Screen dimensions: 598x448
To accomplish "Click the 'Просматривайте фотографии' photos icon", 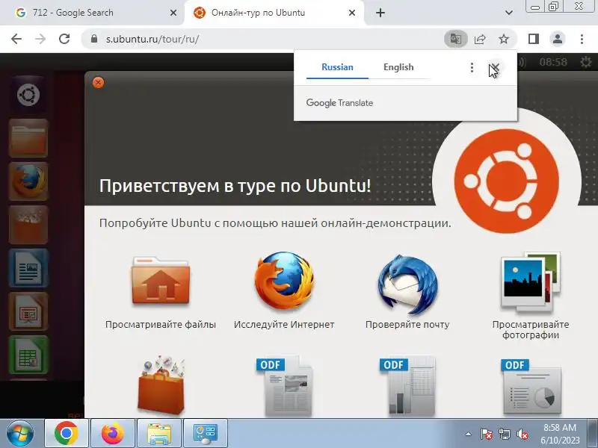I will pyautogui.click(x=531, y=282).
